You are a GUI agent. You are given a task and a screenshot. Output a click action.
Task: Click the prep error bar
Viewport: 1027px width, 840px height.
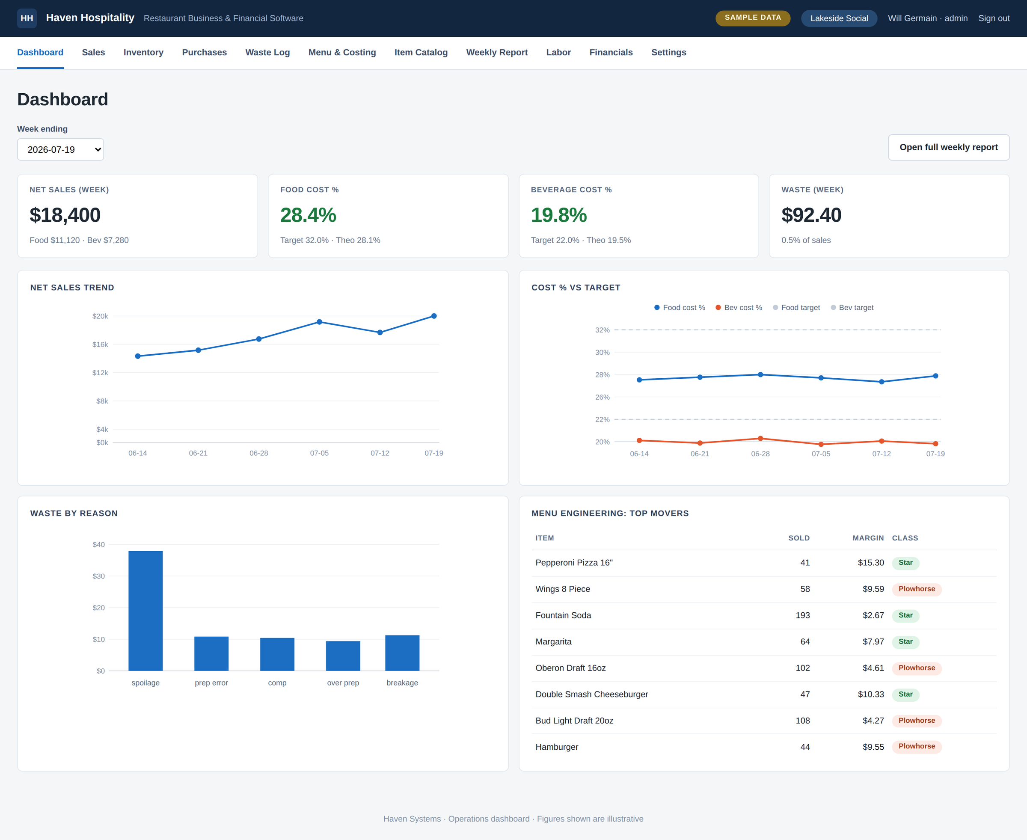[x=211, y=654]
